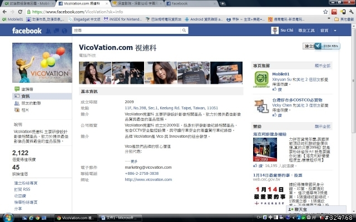Open the Android bookmark in bookmarks bar
The image size is (356, 222).
pyautogui.click(x=204, y=19)
